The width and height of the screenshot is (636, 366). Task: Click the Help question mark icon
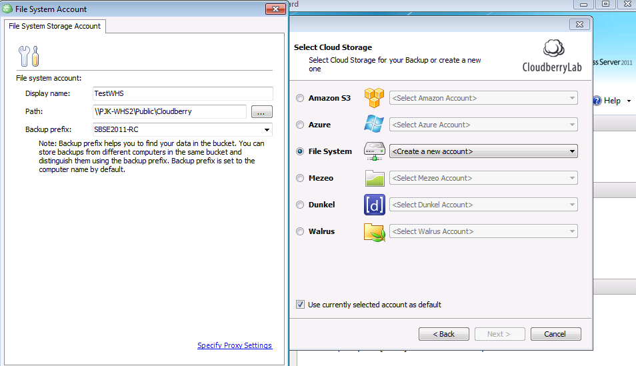pos(597,101)
